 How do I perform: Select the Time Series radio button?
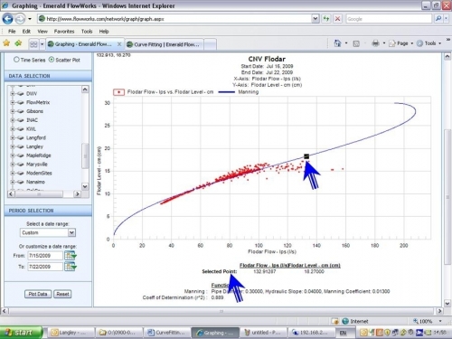[16, 60]
